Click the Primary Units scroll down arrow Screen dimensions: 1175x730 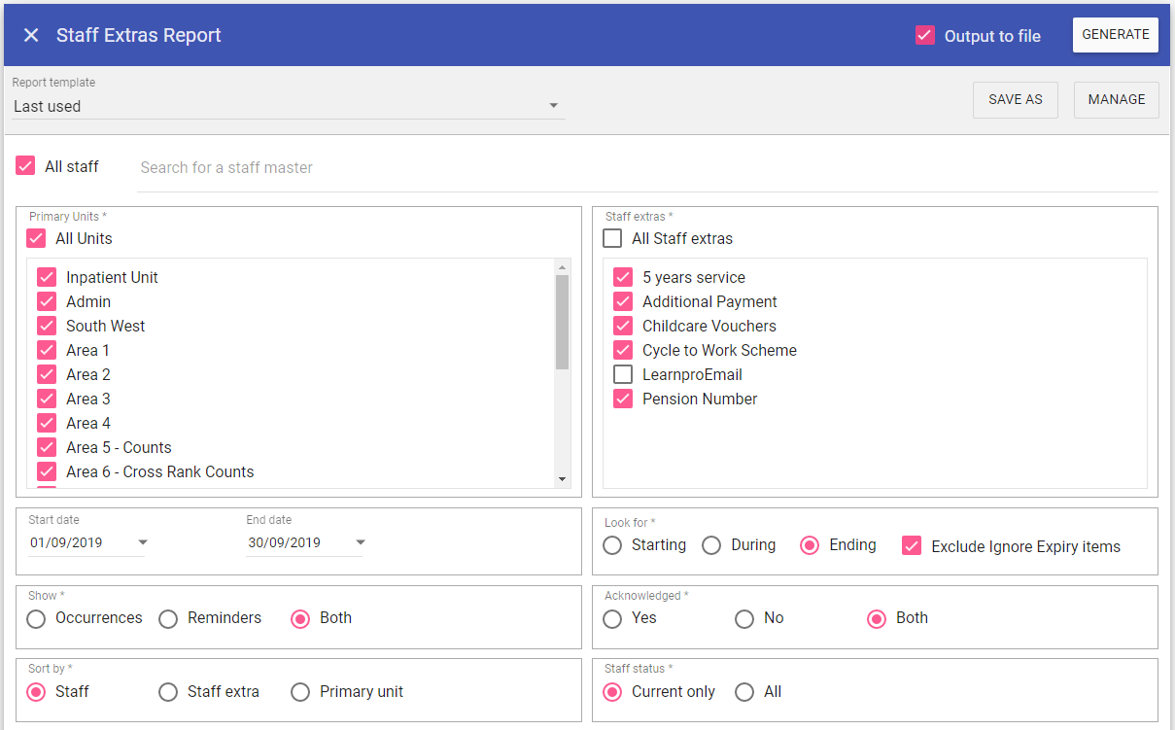coord(562,479)
